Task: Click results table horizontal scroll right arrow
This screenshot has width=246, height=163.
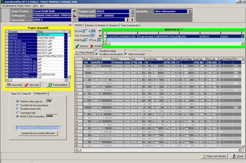Action: click(239, 149)
